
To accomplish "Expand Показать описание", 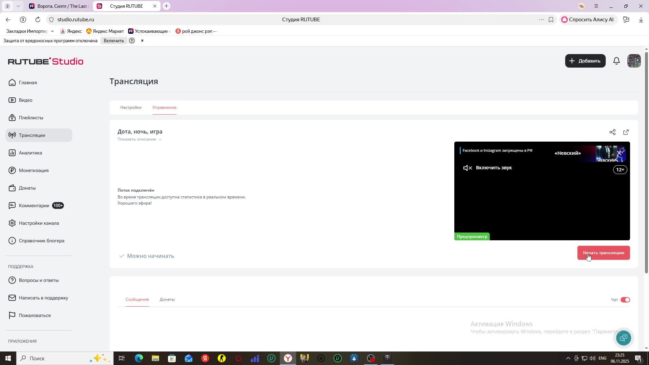I will [139, 139].
